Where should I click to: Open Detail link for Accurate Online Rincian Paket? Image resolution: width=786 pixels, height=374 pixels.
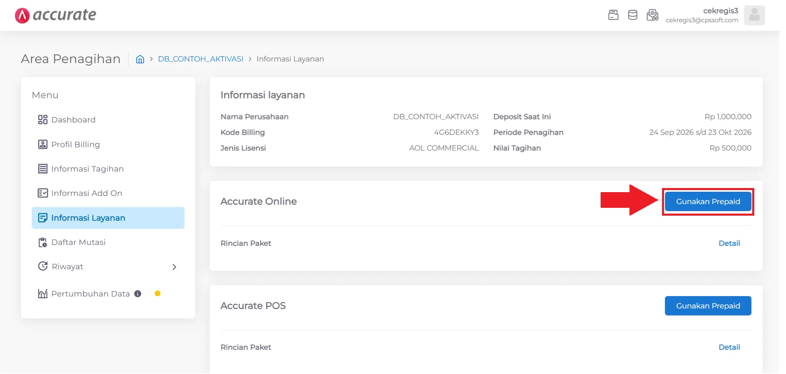(729, 243)
